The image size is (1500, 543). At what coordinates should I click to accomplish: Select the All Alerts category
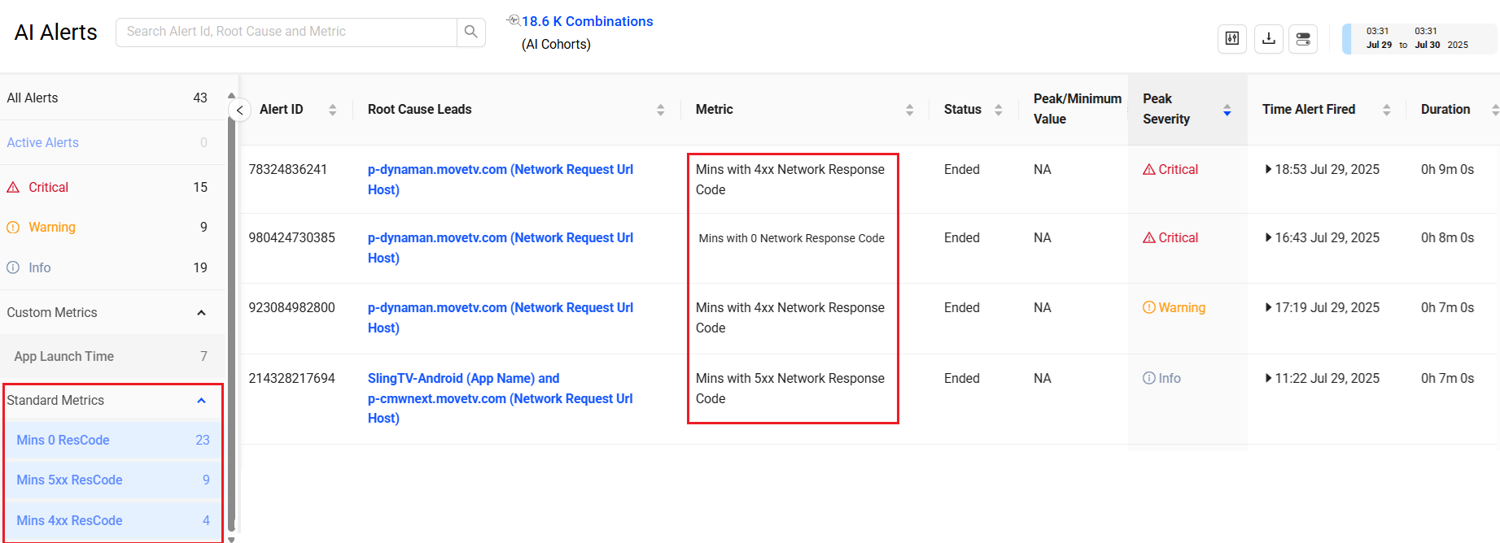(33, 98)
